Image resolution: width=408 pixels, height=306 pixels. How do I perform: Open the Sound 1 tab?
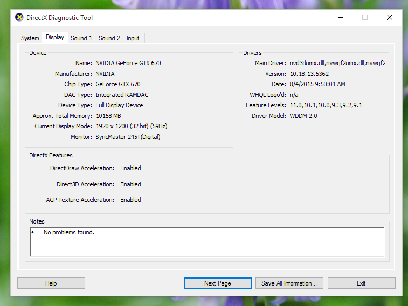[81, 38]
